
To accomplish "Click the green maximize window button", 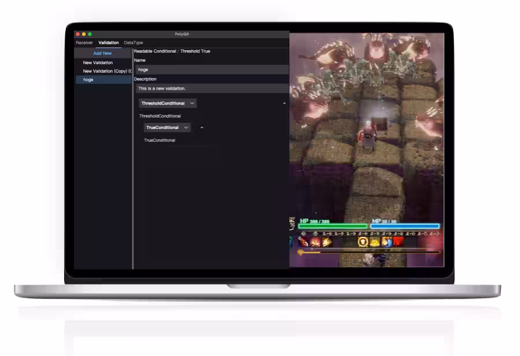I will point(90,34).
